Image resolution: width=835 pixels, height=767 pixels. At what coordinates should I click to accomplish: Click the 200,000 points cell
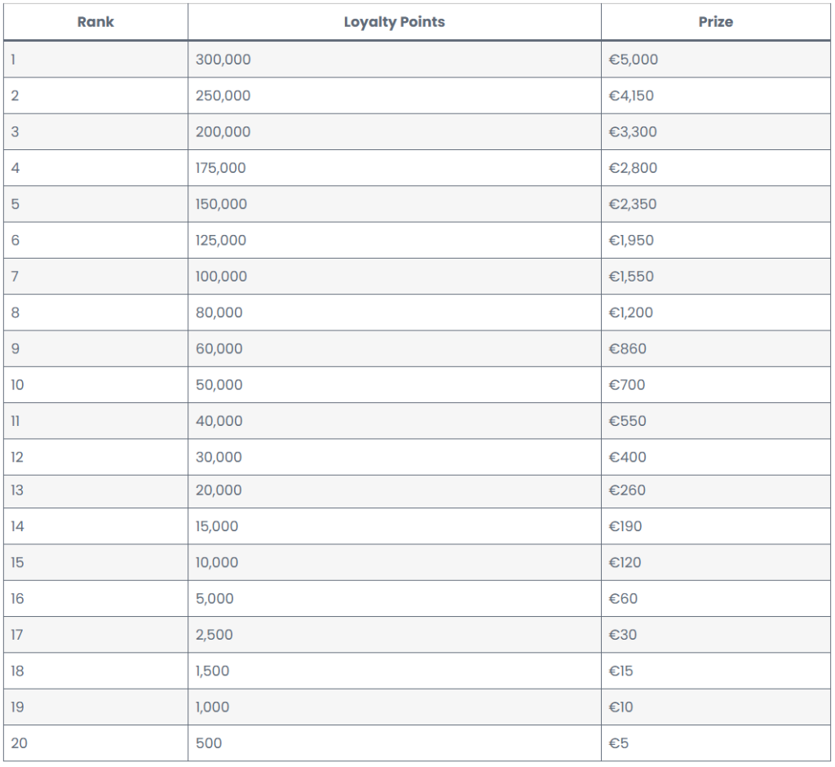395,131
